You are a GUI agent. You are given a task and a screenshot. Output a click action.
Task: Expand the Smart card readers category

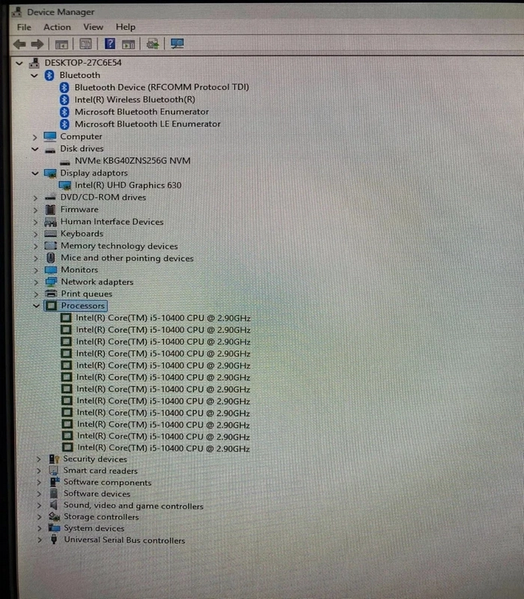(39, 471)
